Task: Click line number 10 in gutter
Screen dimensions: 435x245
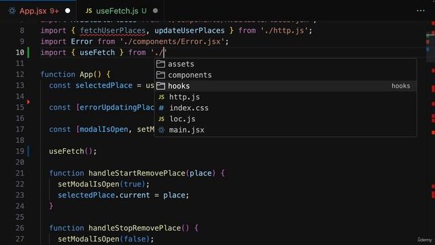Action: point(20,52)
